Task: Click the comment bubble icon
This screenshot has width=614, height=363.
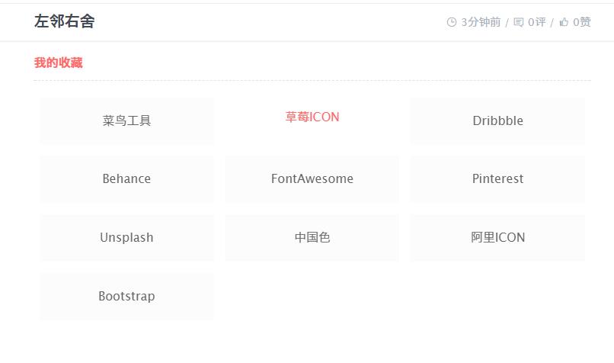Action: 519,22
